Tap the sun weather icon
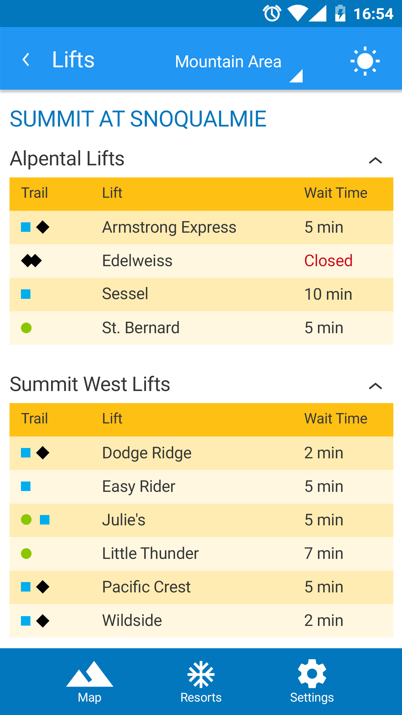 click(365, 61)
